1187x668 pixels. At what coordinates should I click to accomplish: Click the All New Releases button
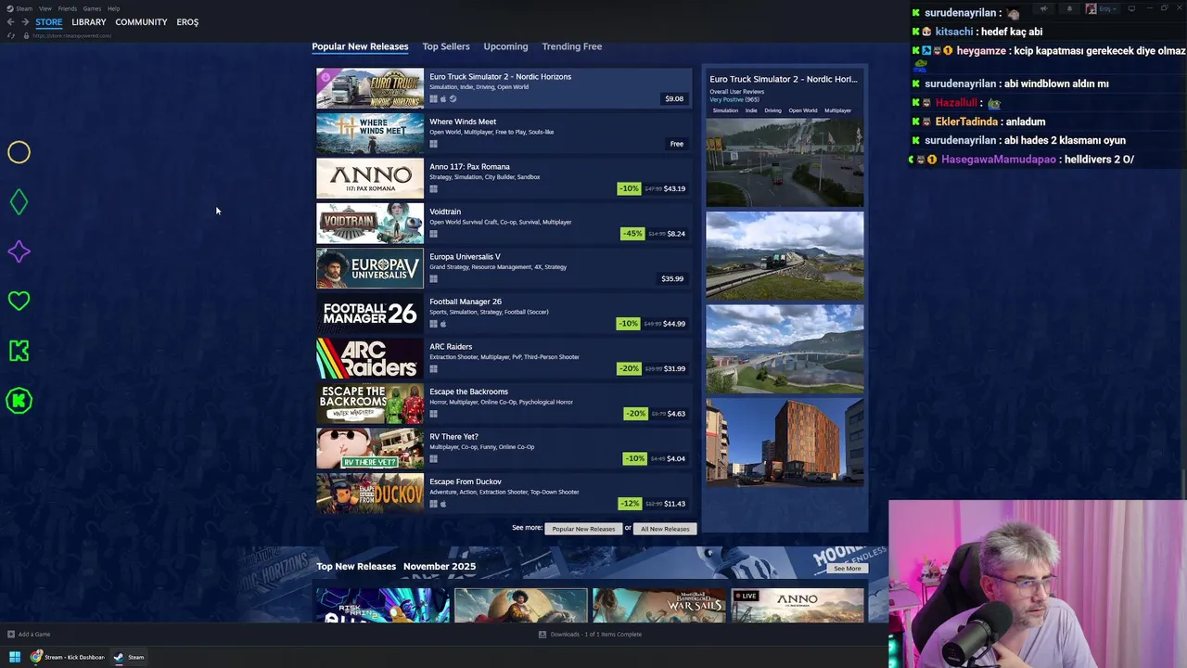coord(665,529)
